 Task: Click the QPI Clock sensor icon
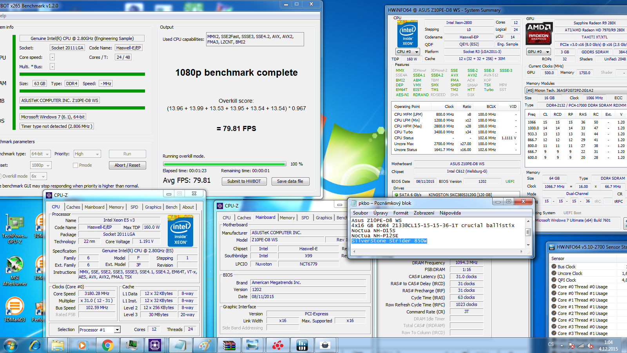[x=554, y=280]
